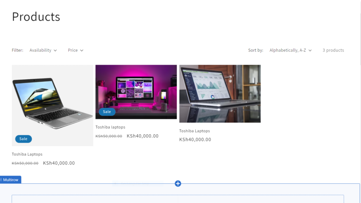The width and height of the screenshot is (361, 203).
Task: Open first product titled Toshiba Laptops under HP image
Action: (27, 154)
